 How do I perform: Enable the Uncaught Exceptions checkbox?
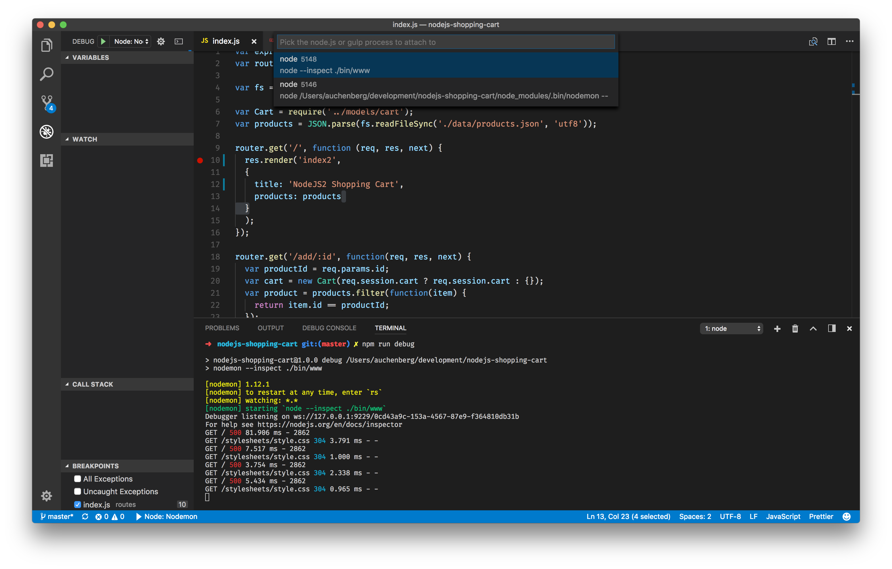point(77,492)
